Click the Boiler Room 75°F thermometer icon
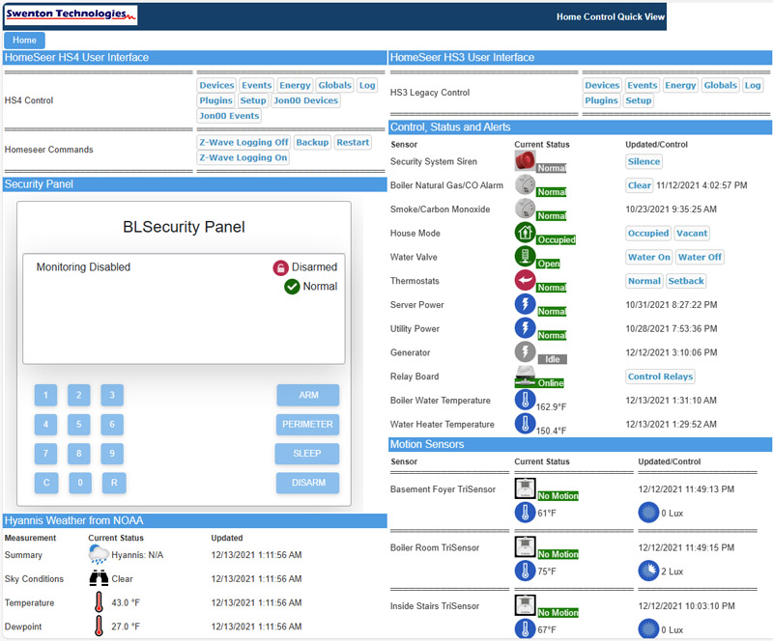 [x=525, y=571]
